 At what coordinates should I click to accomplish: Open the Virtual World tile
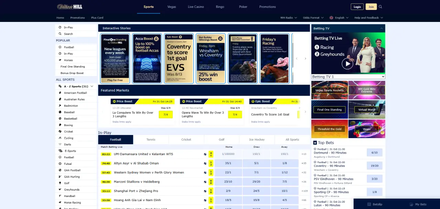coord(367,110)
